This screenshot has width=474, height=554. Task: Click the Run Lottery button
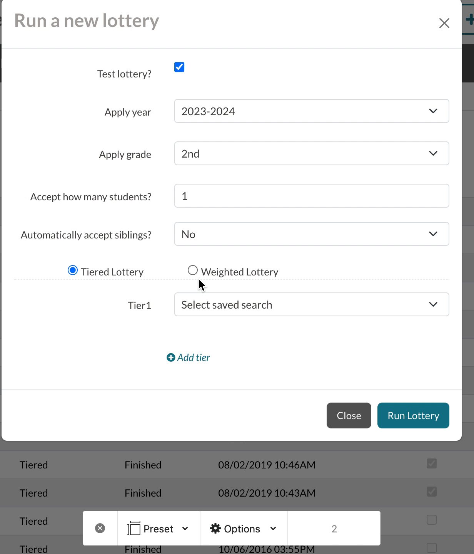413,416
